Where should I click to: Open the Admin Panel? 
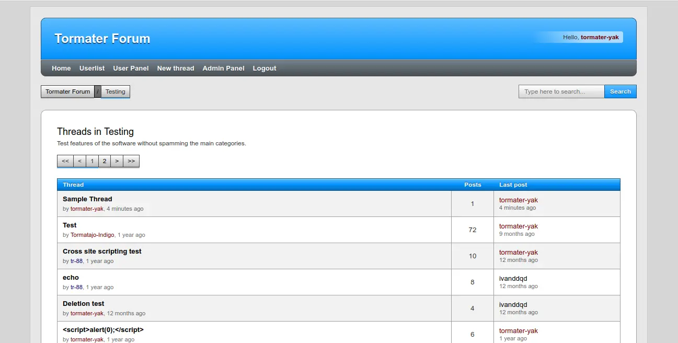pos(223,68)
